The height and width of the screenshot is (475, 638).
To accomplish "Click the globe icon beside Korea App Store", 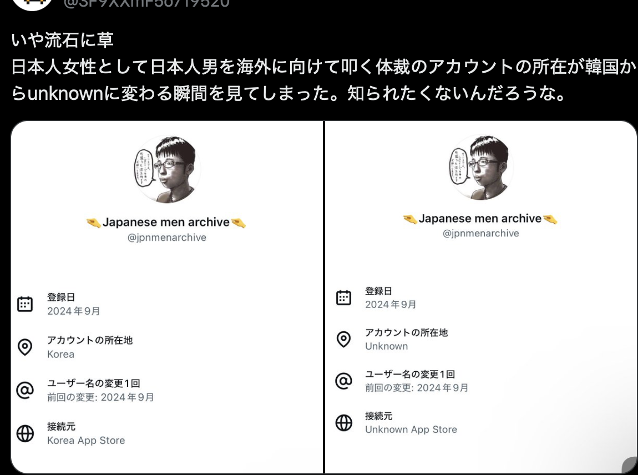I will (25, 433).
